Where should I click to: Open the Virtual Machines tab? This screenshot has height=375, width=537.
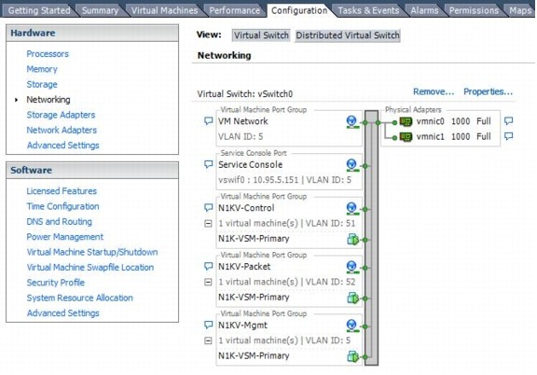click(x=164, y=10)
